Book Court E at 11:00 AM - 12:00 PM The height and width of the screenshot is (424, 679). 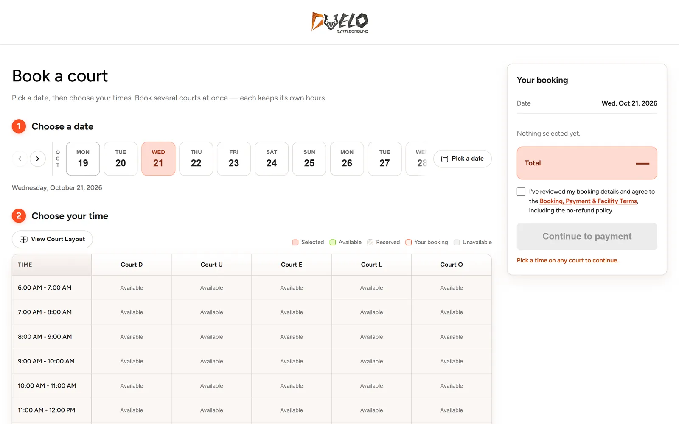(x=292, y=410)
